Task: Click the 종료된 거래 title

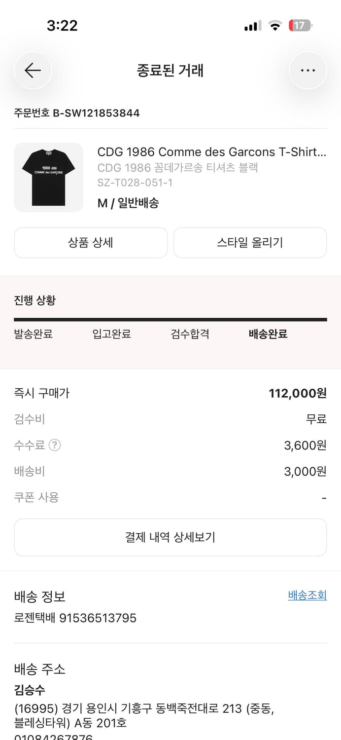Action: (x=170, y=70)
